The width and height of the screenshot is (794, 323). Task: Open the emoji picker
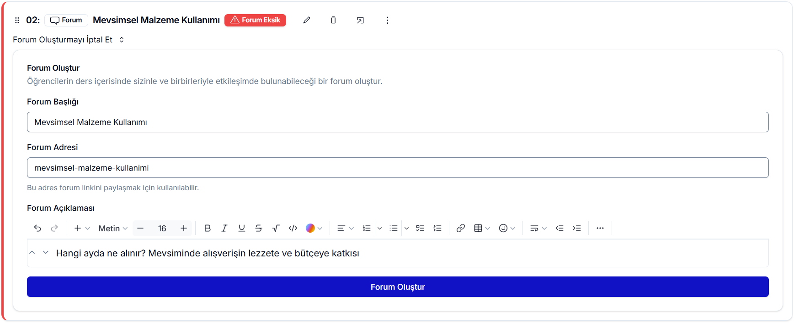click(507, 228)
